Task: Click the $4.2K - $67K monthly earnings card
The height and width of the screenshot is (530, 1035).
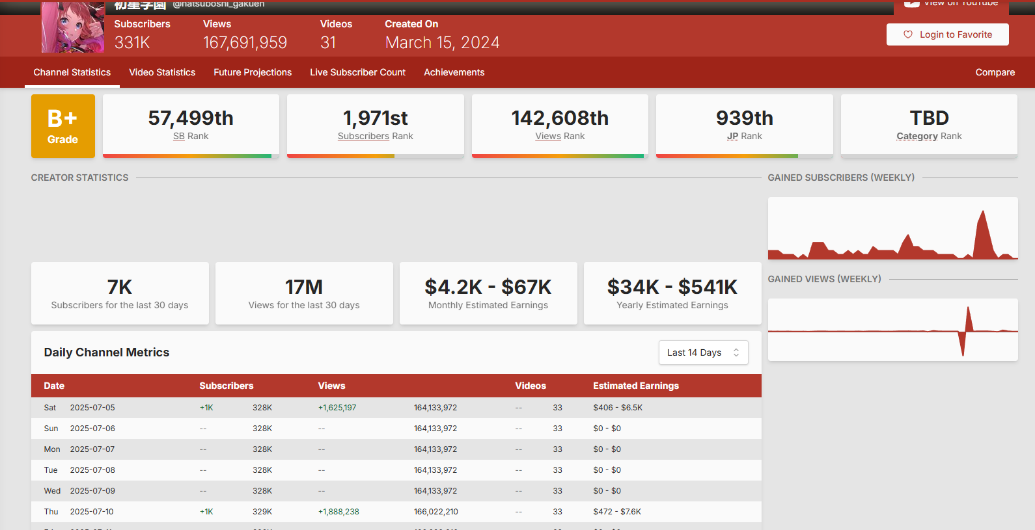Action: pyautogui.click(x=488, y=293)
